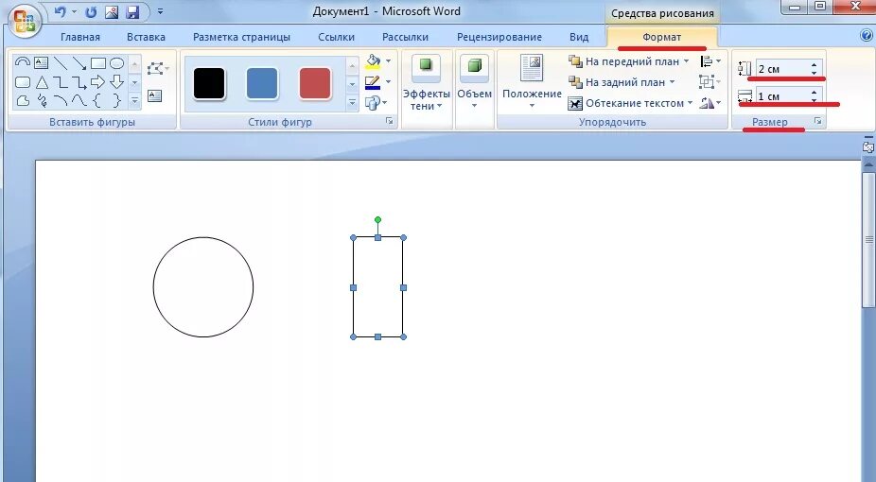Decrease shape width with down spinner
The image size is (876, 482).
(x=814, y=100)
